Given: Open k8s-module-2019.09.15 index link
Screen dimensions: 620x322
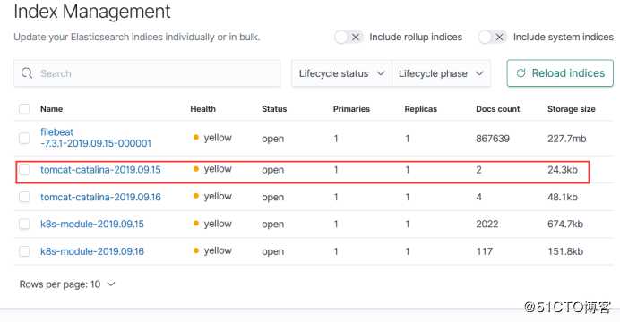Looking at the screenshot, I should (92, 225).
